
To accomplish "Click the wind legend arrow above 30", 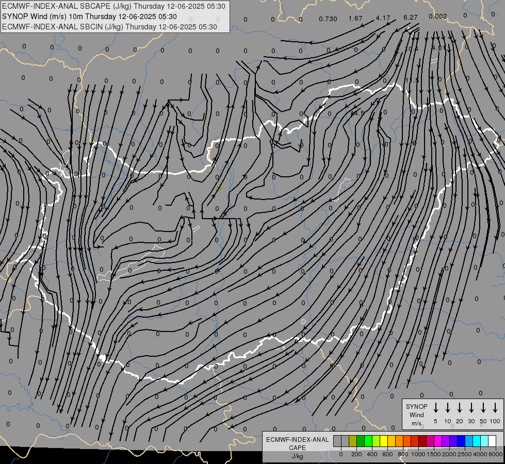I will coord(471,408).
